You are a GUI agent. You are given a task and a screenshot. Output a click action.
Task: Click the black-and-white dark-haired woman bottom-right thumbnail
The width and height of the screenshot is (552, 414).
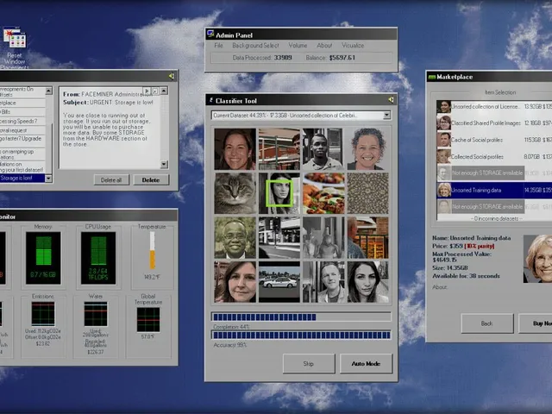tap(368, 282)
